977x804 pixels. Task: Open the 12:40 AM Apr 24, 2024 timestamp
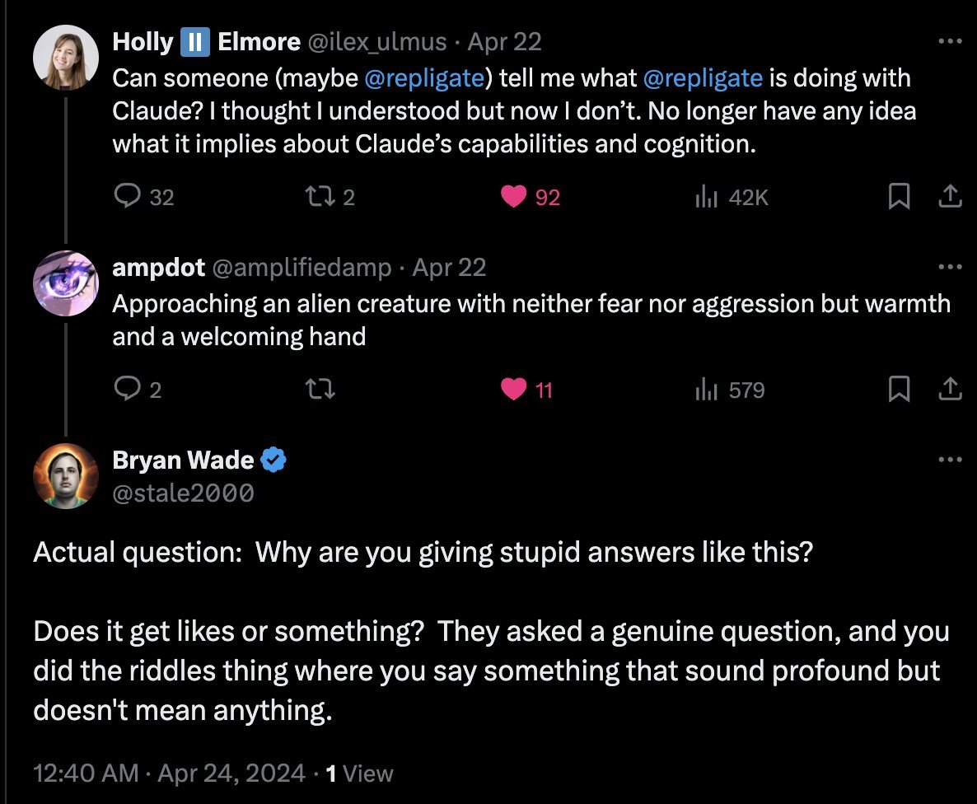tap(169, 774)
